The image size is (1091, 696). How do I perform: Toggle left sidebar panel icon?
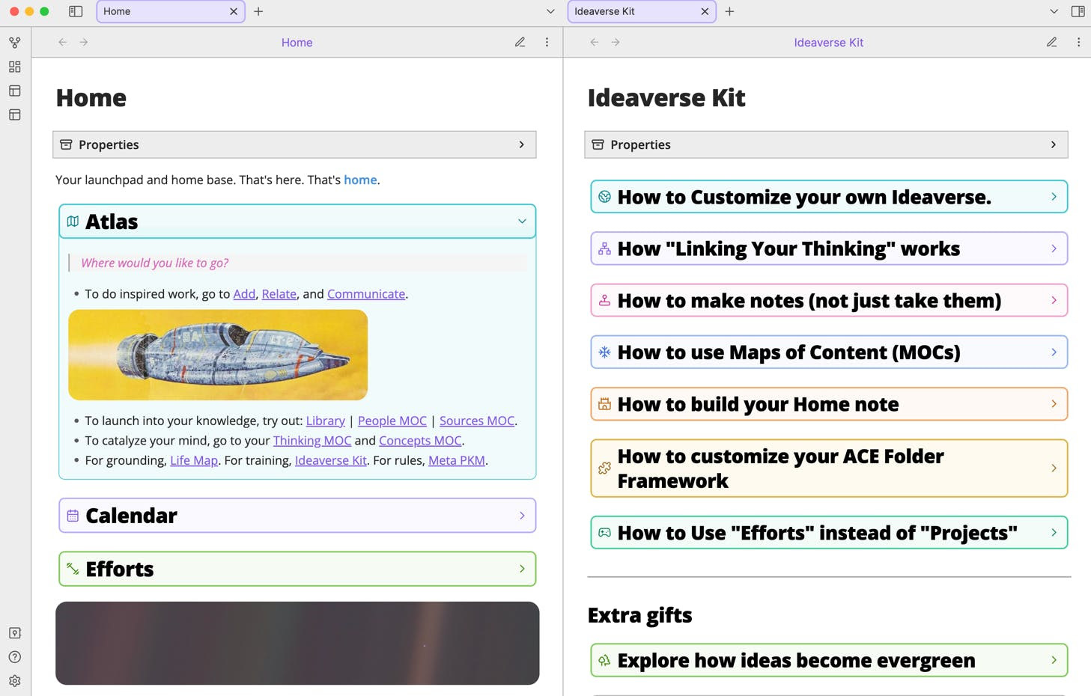[x=76, y=11]
